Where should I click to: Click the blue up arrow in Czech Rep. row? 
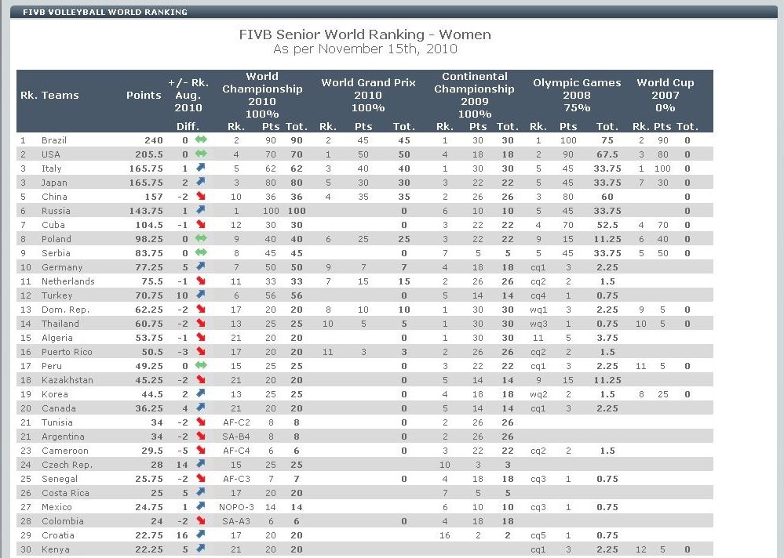click(x=200, y=465)
